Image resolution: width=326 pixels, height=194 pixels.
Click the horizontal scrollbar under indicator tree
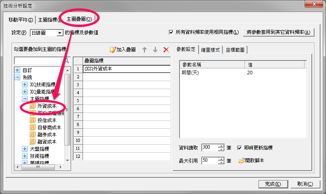38,167
